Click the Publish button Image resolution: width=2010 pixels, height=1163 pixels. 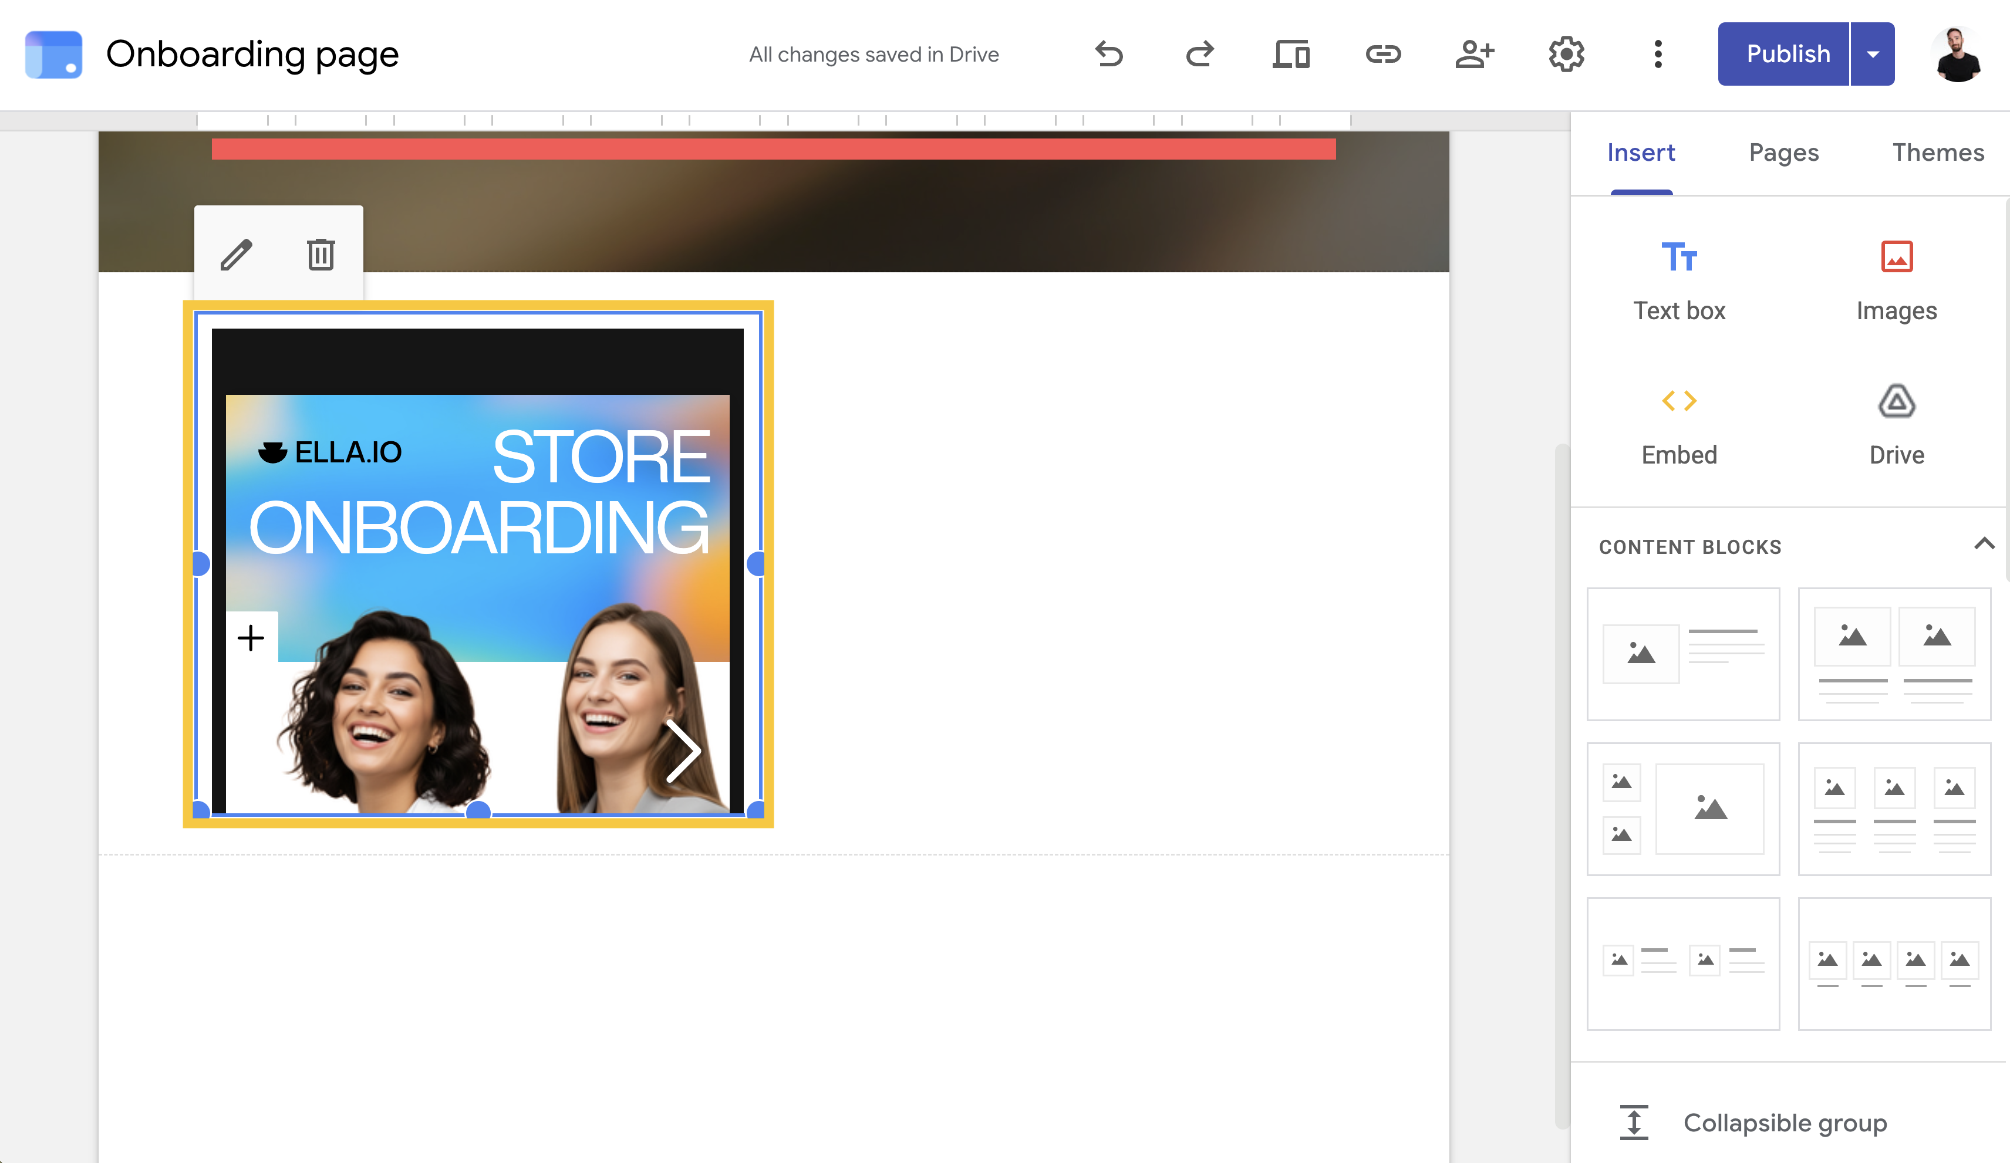(x=1783, y=53)
